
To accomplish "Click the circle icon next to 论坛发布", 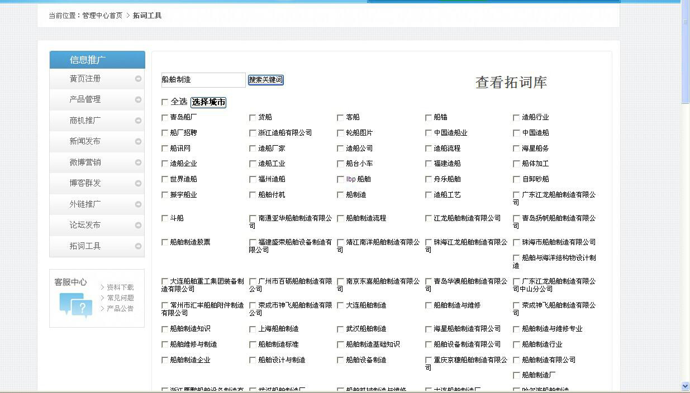I will (x=137, y=225).
